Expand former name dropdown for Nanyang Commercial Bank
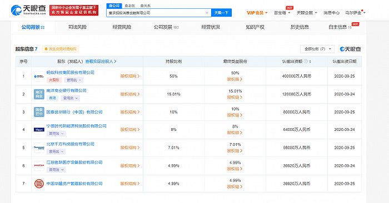This screenshot has width=389, height=203. (x=70, y=98)
